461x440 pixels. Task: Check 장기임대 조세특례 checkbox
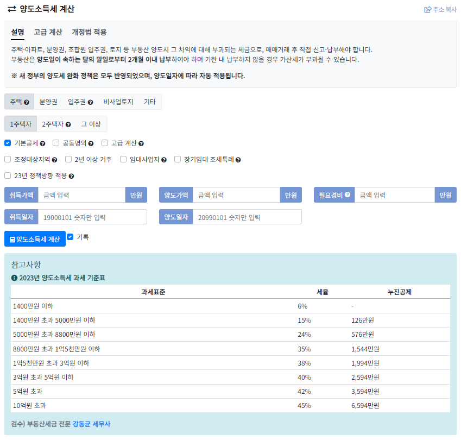(178, 159)
